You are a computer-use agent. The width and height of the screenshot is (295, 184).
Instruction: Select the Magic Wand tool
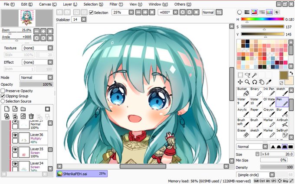(x=255, y=75)
